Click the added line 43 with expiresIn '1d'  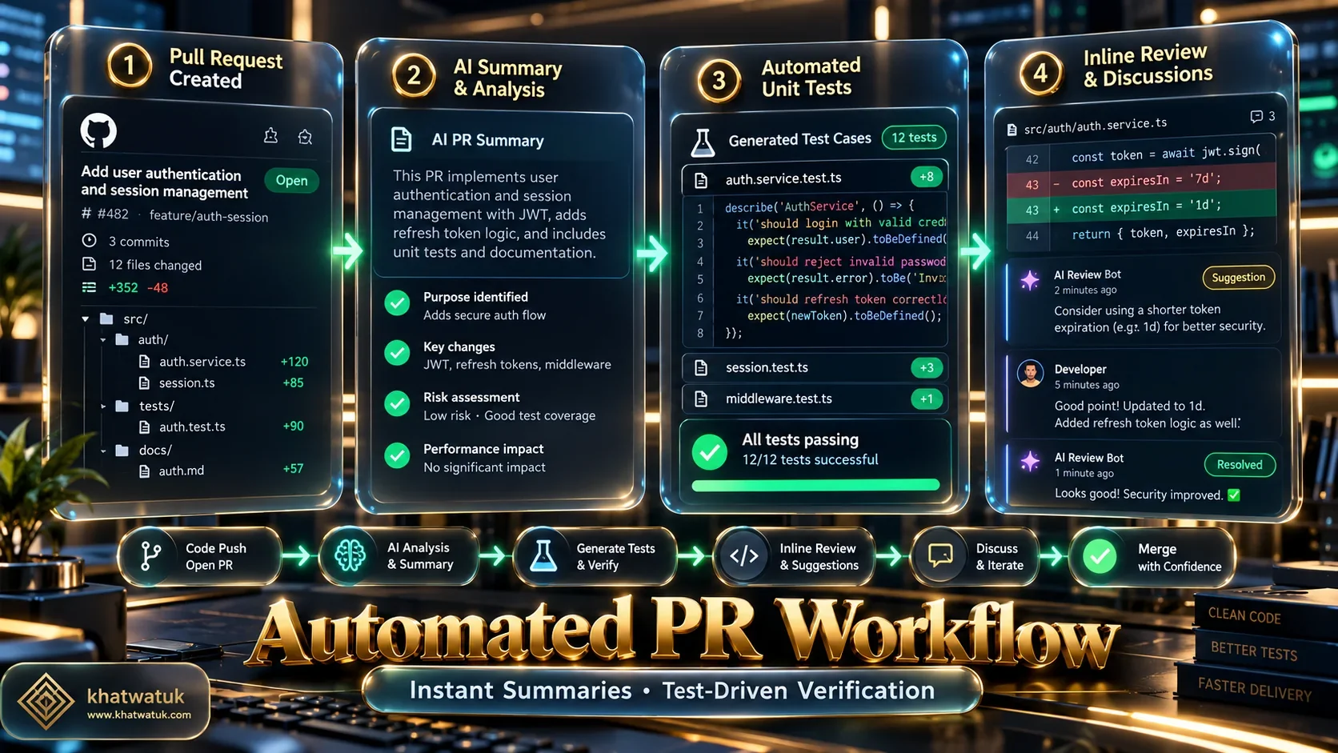click(1141, 207)
